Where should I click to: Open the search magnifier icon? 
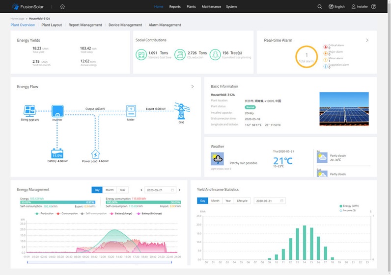click(x=319, y=7)
